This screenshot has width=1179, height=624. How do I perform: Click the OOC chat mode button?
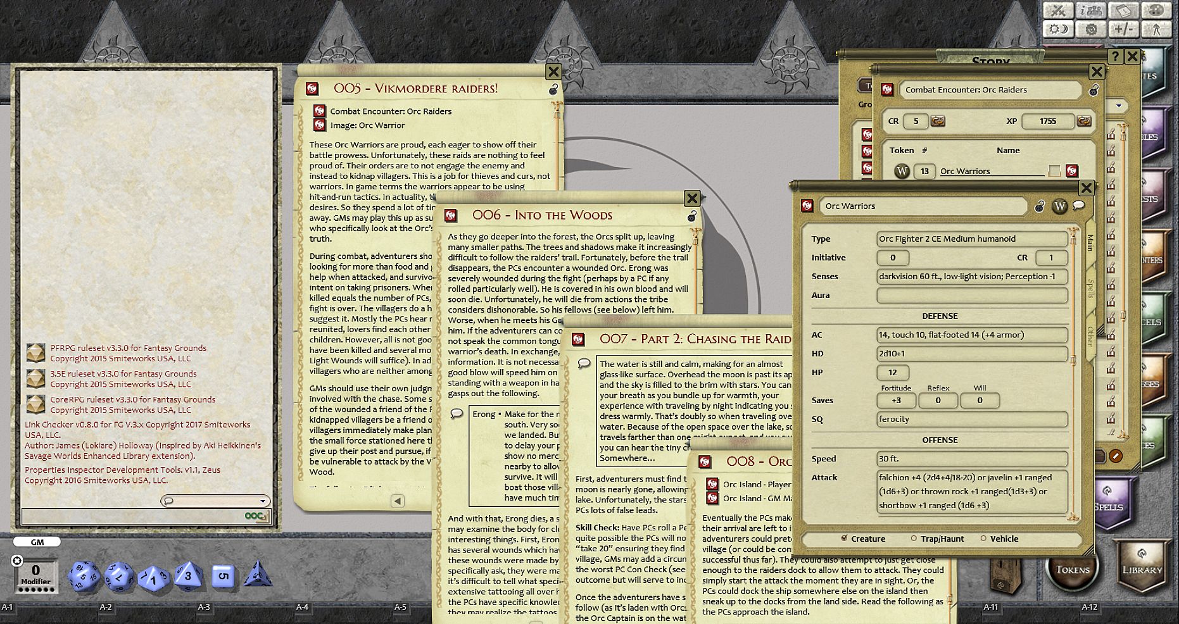pos(255,516)
